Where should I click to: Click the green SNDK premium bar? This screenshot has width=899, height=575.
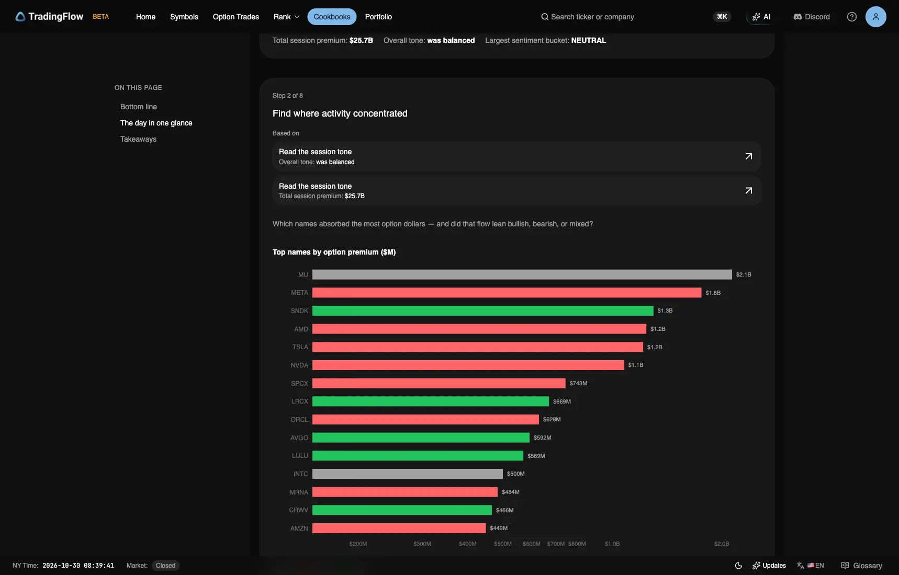(x=483, y=311)
